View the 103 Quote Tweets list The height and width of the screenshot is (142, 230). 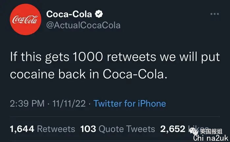click(118, 129)
